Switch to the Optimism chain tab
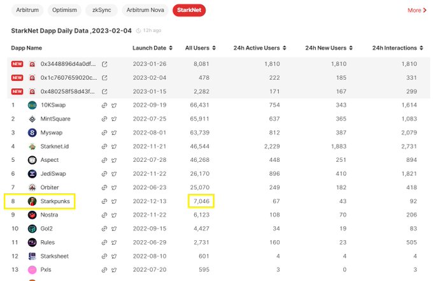The width and height of the screenshot is (433, 281). click(64, 10)
